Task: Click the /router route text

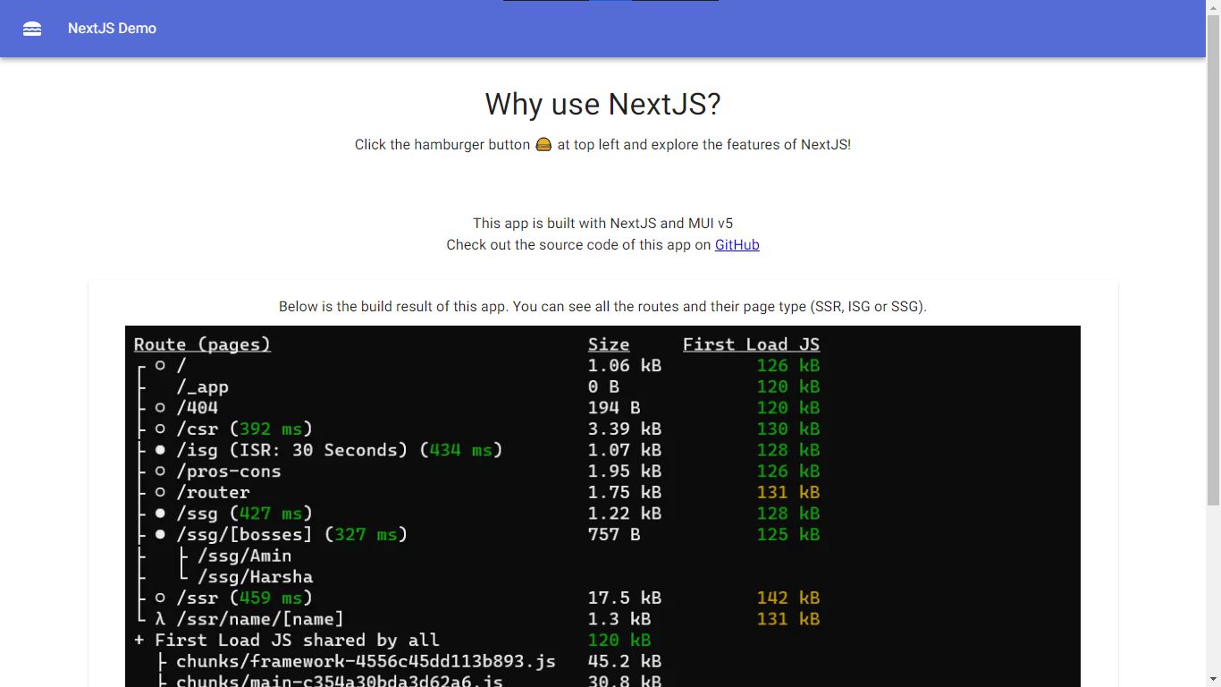Action: point(213,493)
